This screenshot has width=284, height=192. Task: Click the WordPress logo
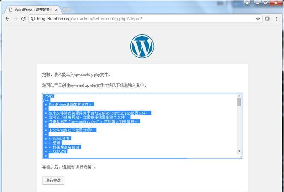pos(142,46)
